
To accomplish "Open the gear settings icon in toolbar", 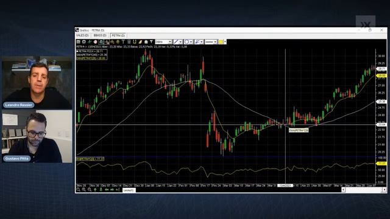I will coord(84,42).
